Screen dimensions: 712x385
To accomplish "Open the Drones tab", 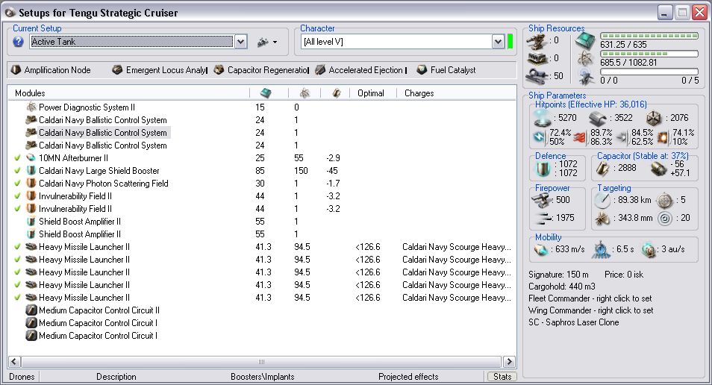I will 22,377.
